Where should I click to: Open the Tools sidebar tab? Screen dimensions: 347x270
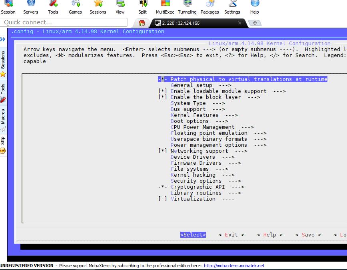pos(3,93)
